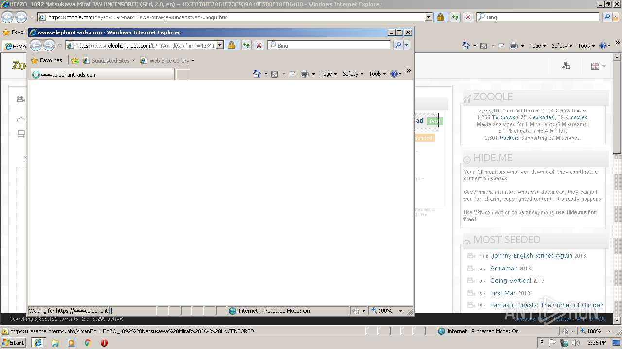This screenshot has height=349, width=622.
Task: Open Page menu in main IE window
Action: pyautogui.click(x=537, y=46)
